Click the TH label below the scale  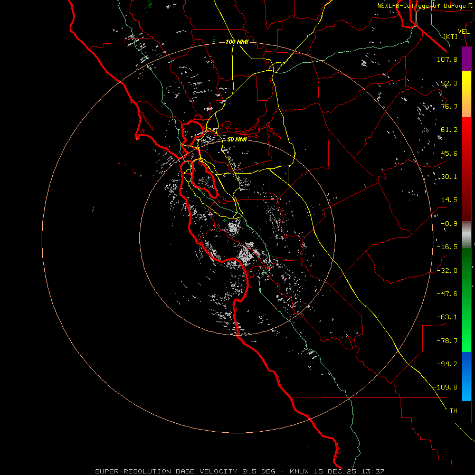point(453,411)
